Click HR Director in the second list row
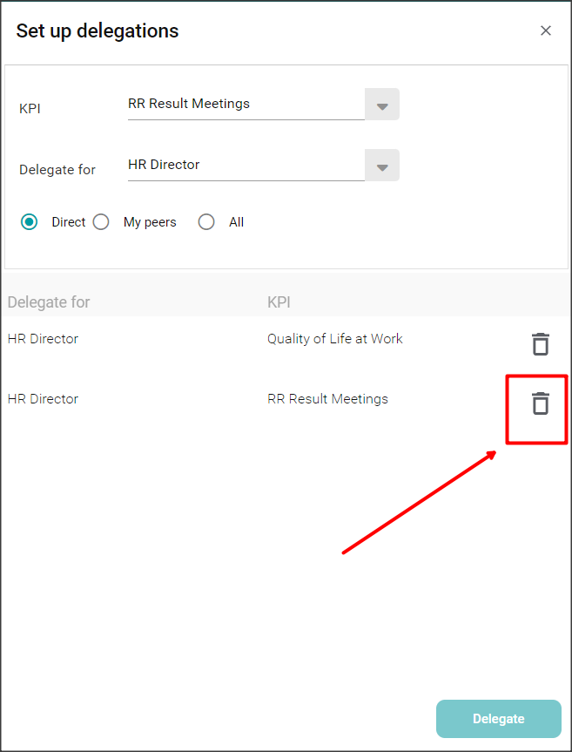The height and width of the screenshot is (752, 572). click(43, 399)
